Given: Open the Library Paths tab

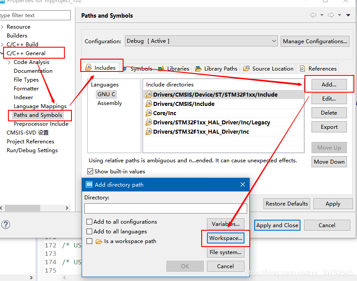Looking at the screenshot, I should pyautogui.click(x=216, y=68).
